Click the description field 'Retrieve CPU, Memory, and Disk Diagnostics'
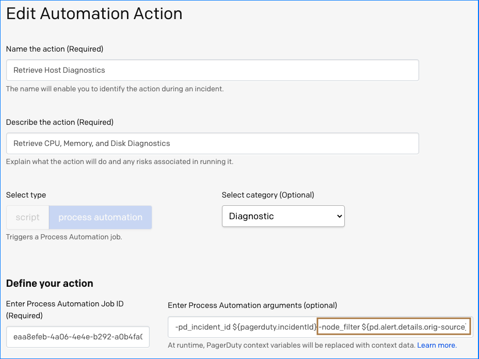The image size is (479, 359). pyautogui.click(x=212, y=143)
